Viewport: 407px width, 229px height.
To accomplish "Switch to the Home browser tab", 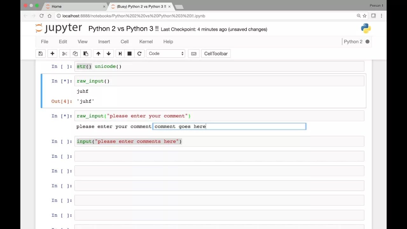I will click(x=75, y=6).
